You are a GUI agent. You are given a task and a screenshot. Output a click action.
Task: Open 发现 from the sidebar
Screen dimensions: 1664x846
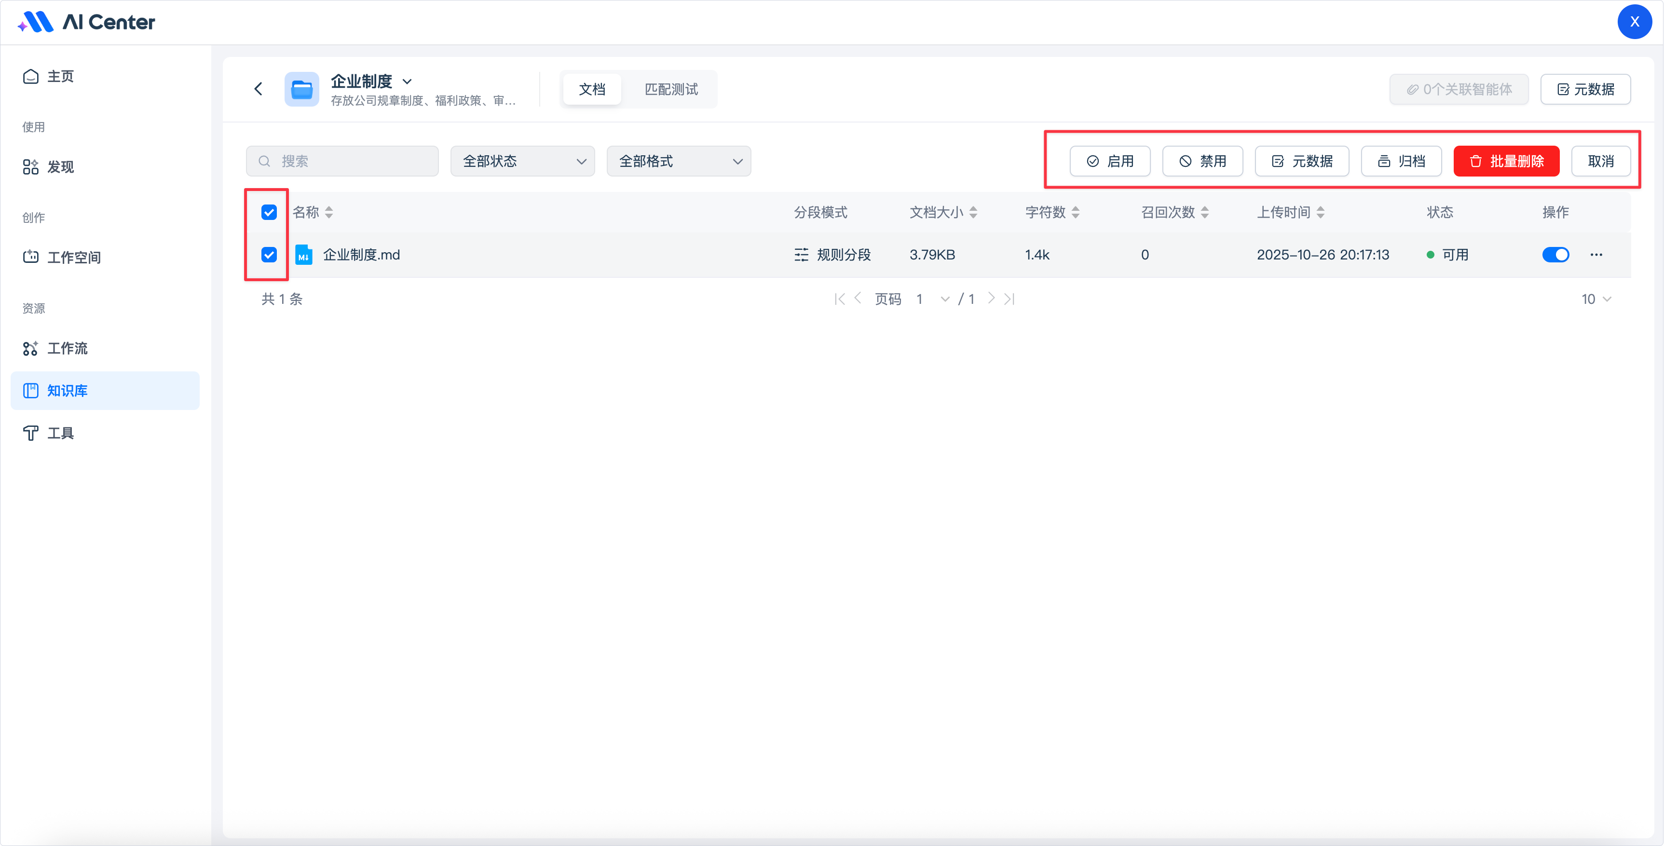(60, 166)
